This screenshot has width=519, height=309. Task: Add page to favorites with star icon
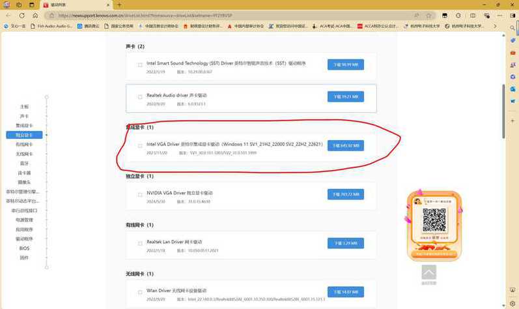[x=428, y=15]
